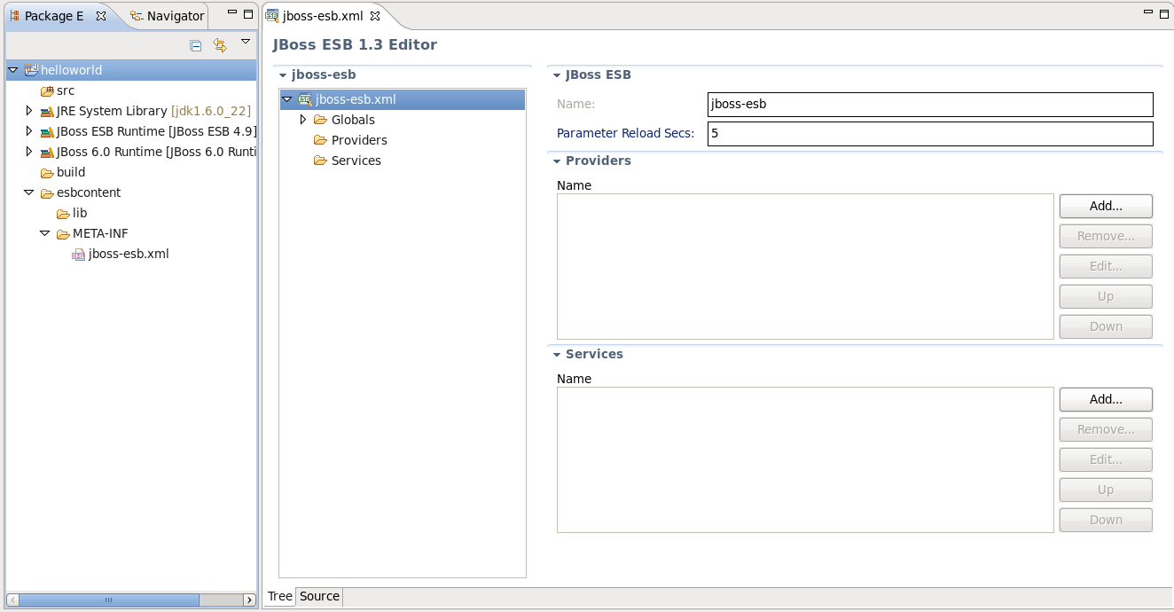Expand the JBoss 6.0 Runtime node
The image size is (1174, 612).
click(x=29, y=152)
